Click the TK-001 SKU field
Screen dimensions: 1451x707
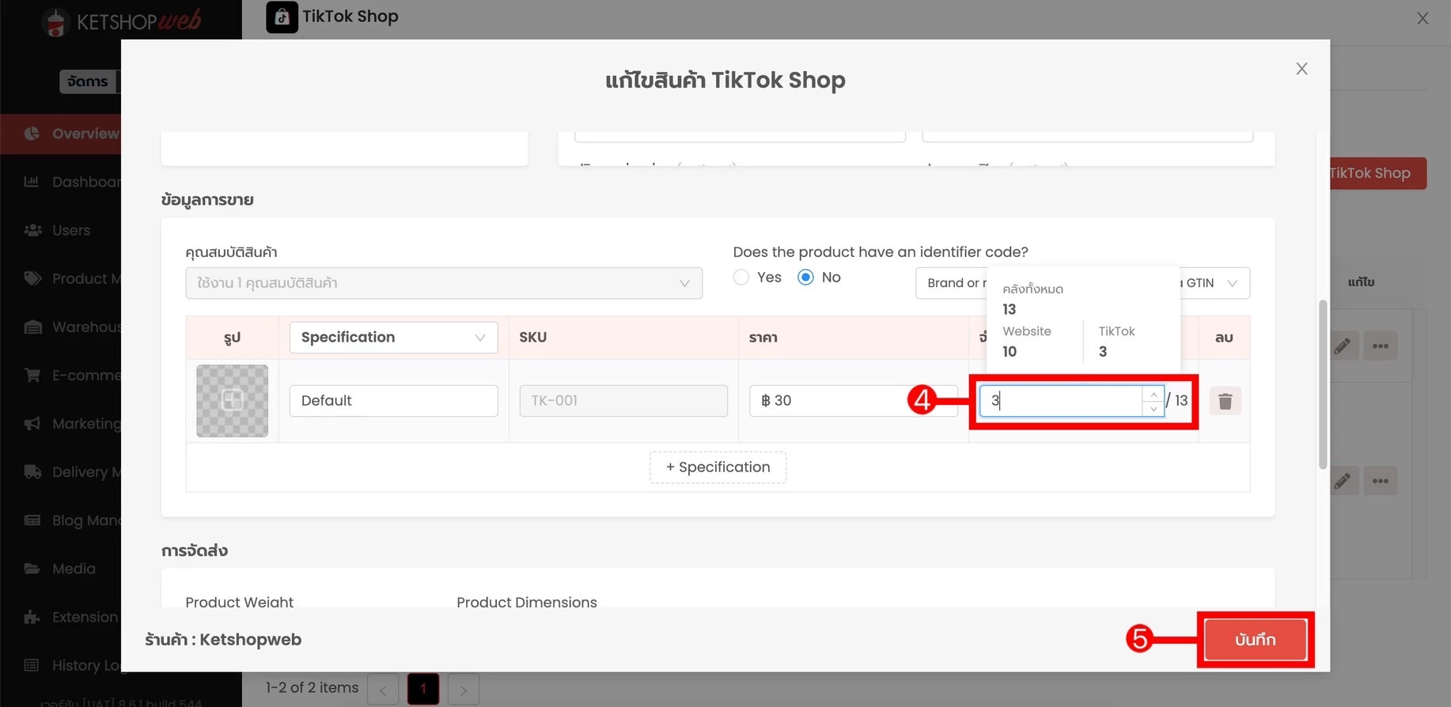(623, 401)
